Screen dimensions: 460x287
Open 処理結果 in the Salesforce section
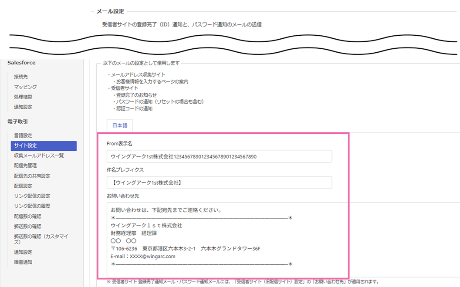23,97
